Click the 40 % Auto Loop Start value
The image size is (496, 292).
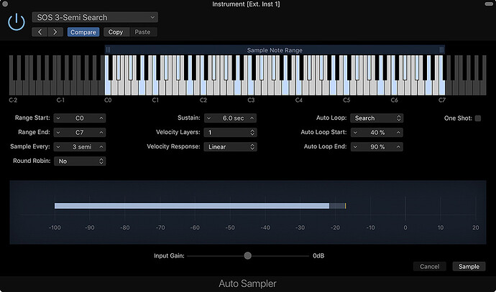pyautogui.click(x=377, y=132)
